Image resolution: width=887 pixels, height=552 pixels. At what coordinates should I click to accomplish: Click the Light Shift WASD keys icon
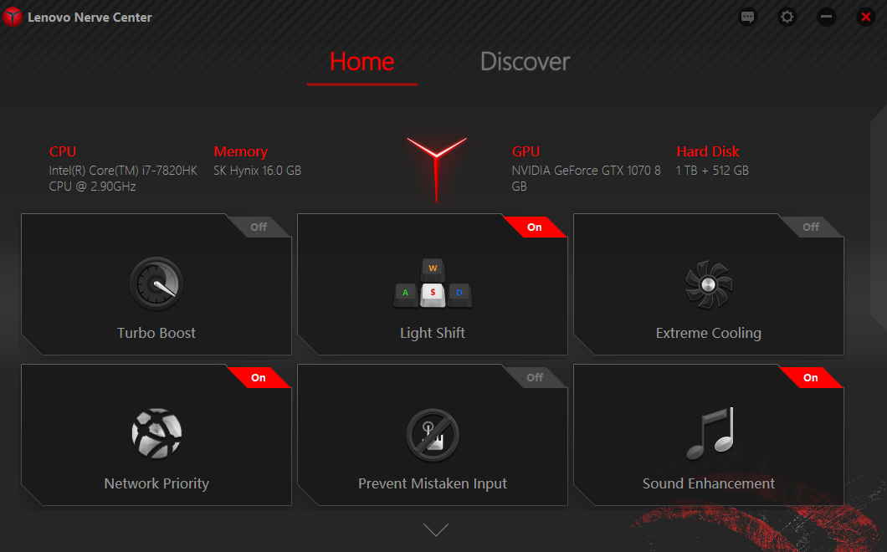[x=433, y=283]
